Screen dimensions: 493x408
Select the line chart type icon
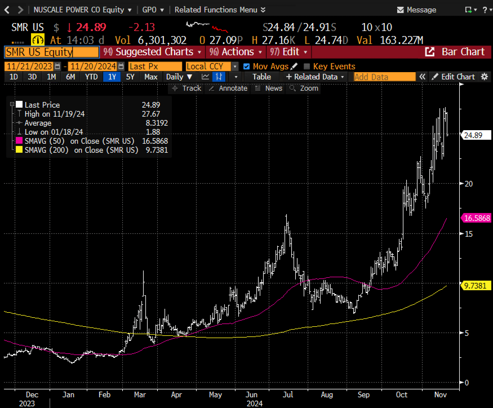coord(205,77)
